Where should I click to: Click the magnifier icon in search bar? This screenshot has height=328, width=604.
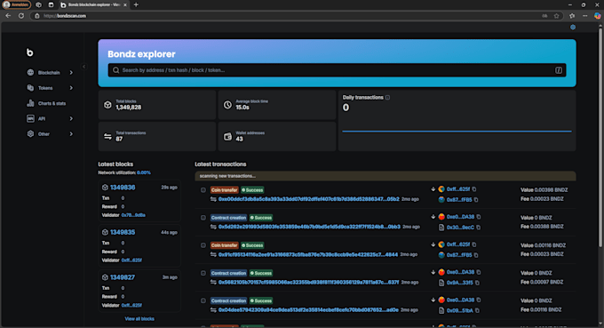pyautogui.click(x=116, y=70)
